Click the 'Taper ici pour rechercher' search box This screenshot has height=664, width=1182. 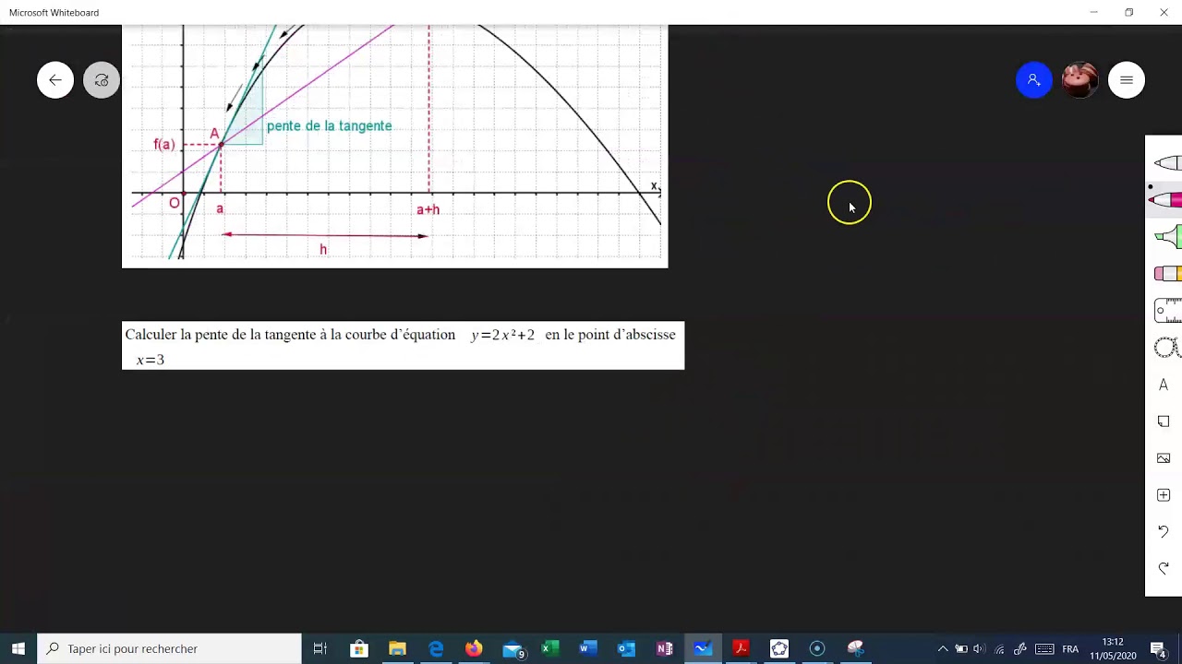169,648
